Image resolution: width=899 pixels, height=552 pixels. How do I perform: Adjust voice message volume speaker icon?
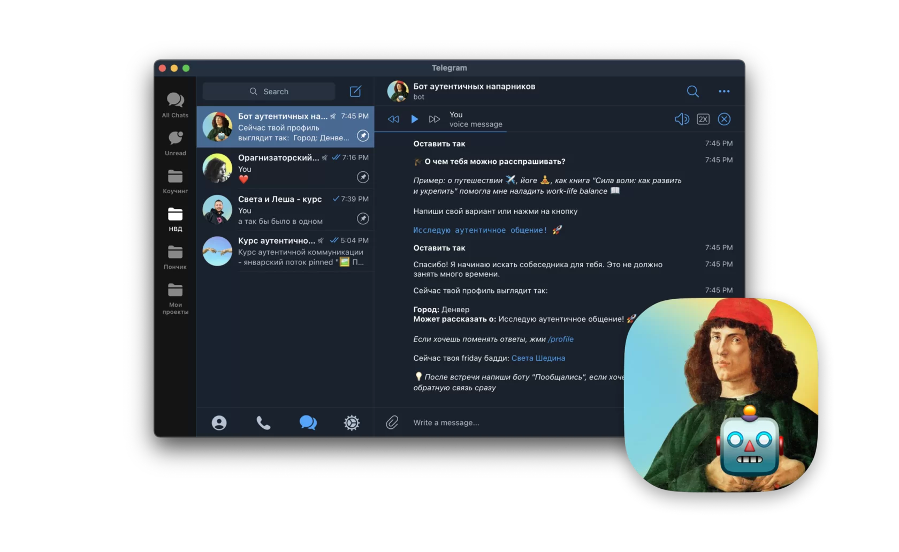[x=682, y=119]
